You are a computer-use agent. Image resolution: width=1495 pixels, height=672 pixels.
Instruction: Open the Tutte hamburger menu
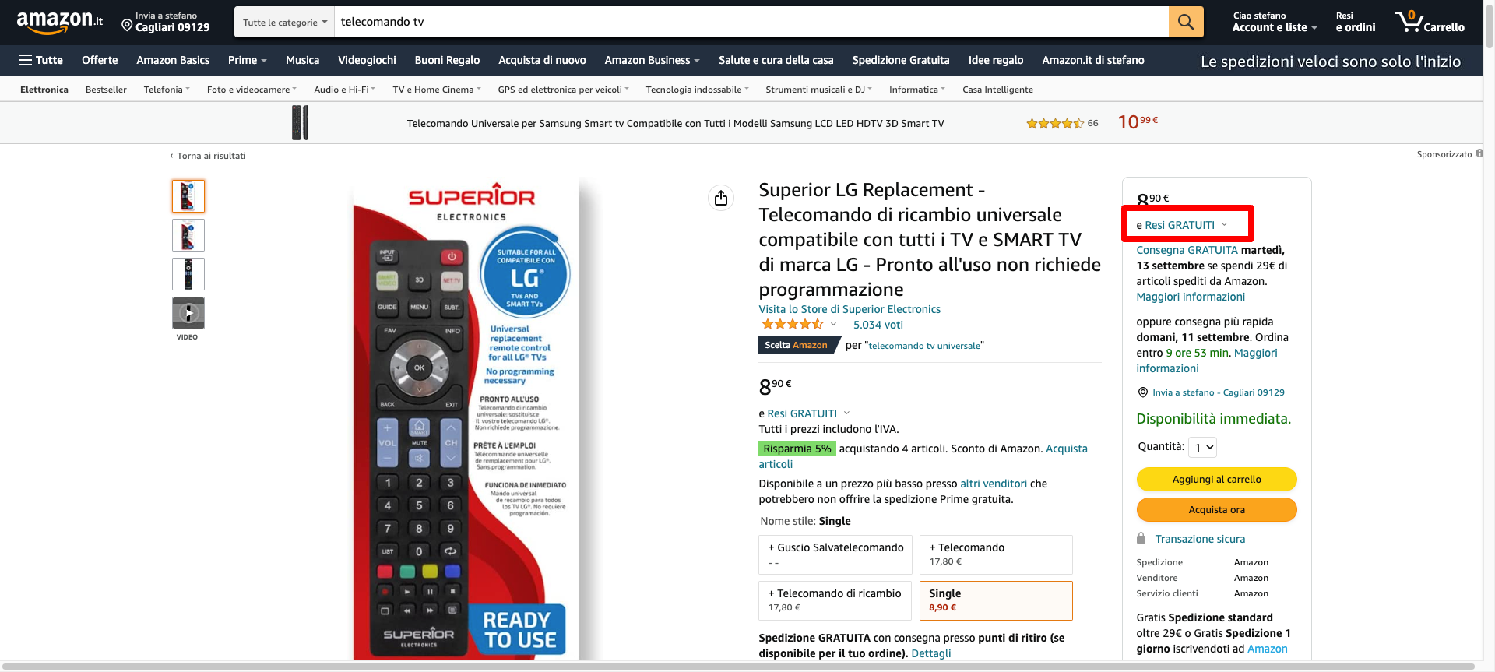tap(40, 60)
